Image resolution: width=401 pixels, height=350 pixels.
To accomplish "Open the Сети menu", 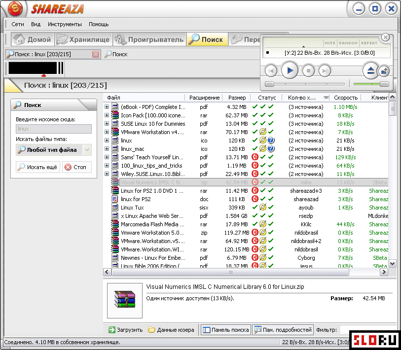I will click(18, 24).
